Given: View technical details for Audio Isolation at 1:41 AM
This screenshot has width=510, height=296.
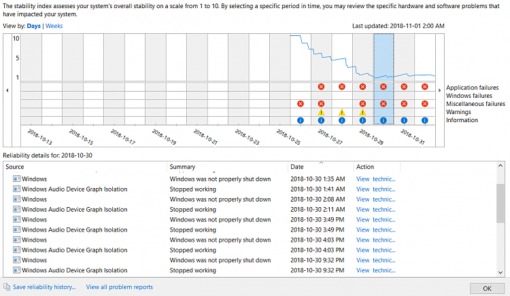Looking at the screenshot, I should pos(375,189).
